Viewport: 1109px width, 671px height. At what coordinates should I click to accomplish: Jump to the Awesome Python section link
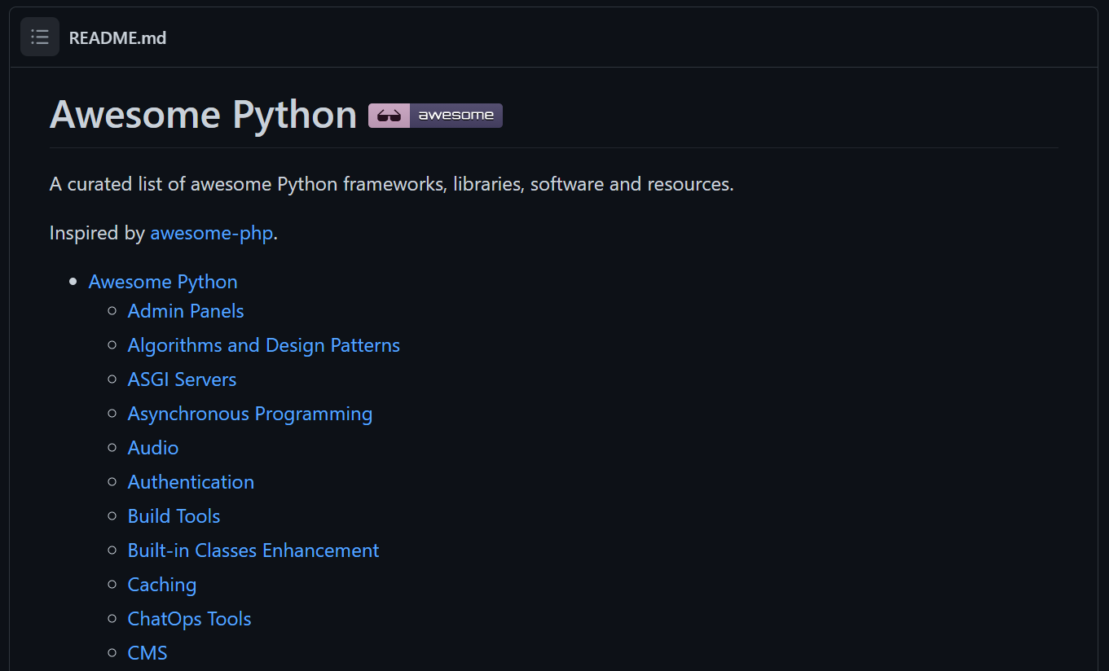point(163,282)
